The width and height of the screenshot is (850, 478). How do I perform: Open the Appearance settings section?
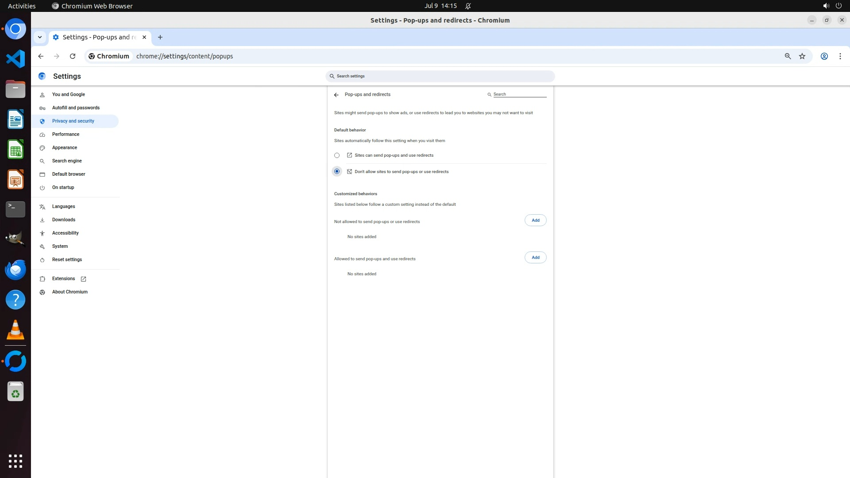point(65,147)
